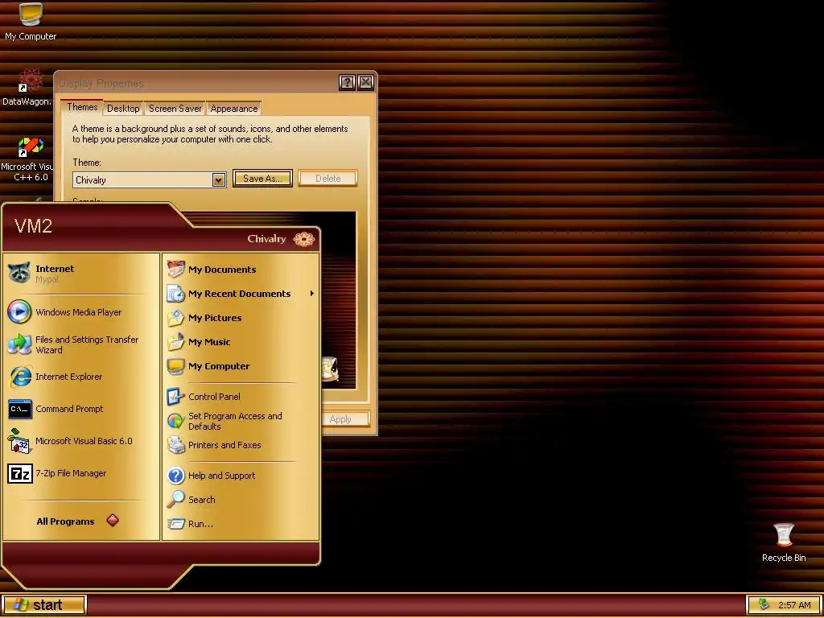The image size is (824, 618).
Task: Click the Start menu My Computer icon
Action: 176,366
